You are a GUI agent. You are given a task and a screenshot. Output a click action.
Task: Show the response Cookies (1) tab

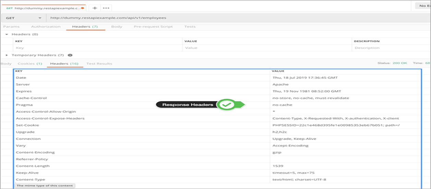pos(30,64)
